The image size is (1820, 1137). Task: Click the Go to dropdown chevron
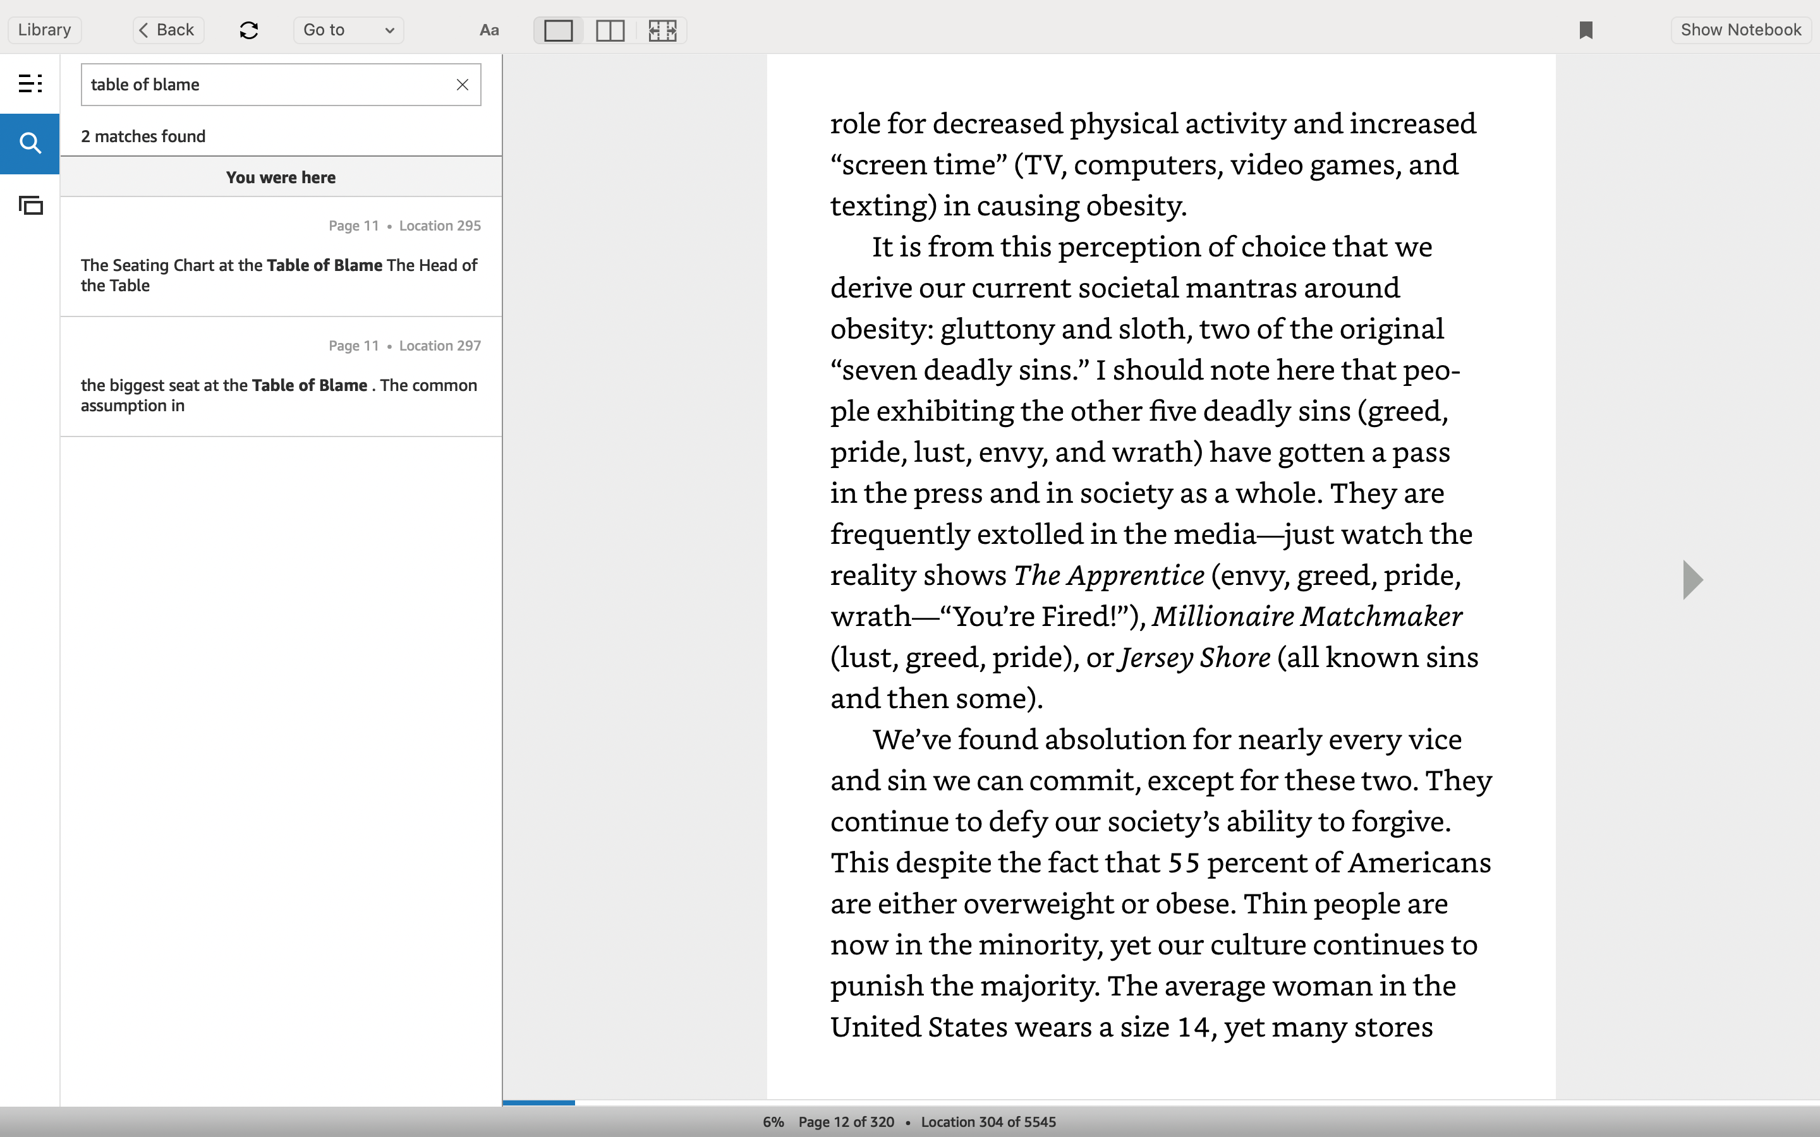[389, 31]
